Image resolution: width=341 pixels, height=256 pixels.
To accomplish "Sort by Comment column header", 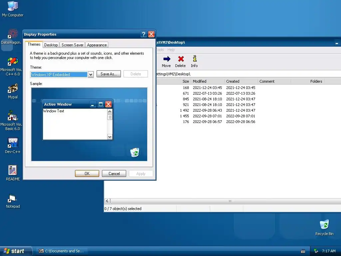I will pyautogui.click(x=274, y=81).
